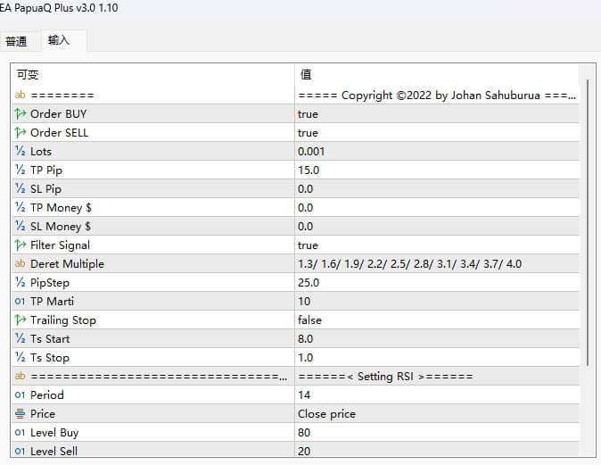Edit the Lots value 0.001
The width and height of the screenshot is (601, 465).
(437, 151)
